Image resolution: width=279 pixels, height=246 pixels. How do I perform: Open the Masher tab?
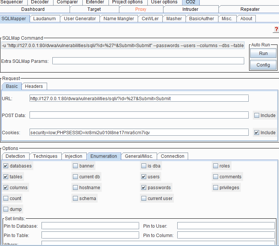174,19
